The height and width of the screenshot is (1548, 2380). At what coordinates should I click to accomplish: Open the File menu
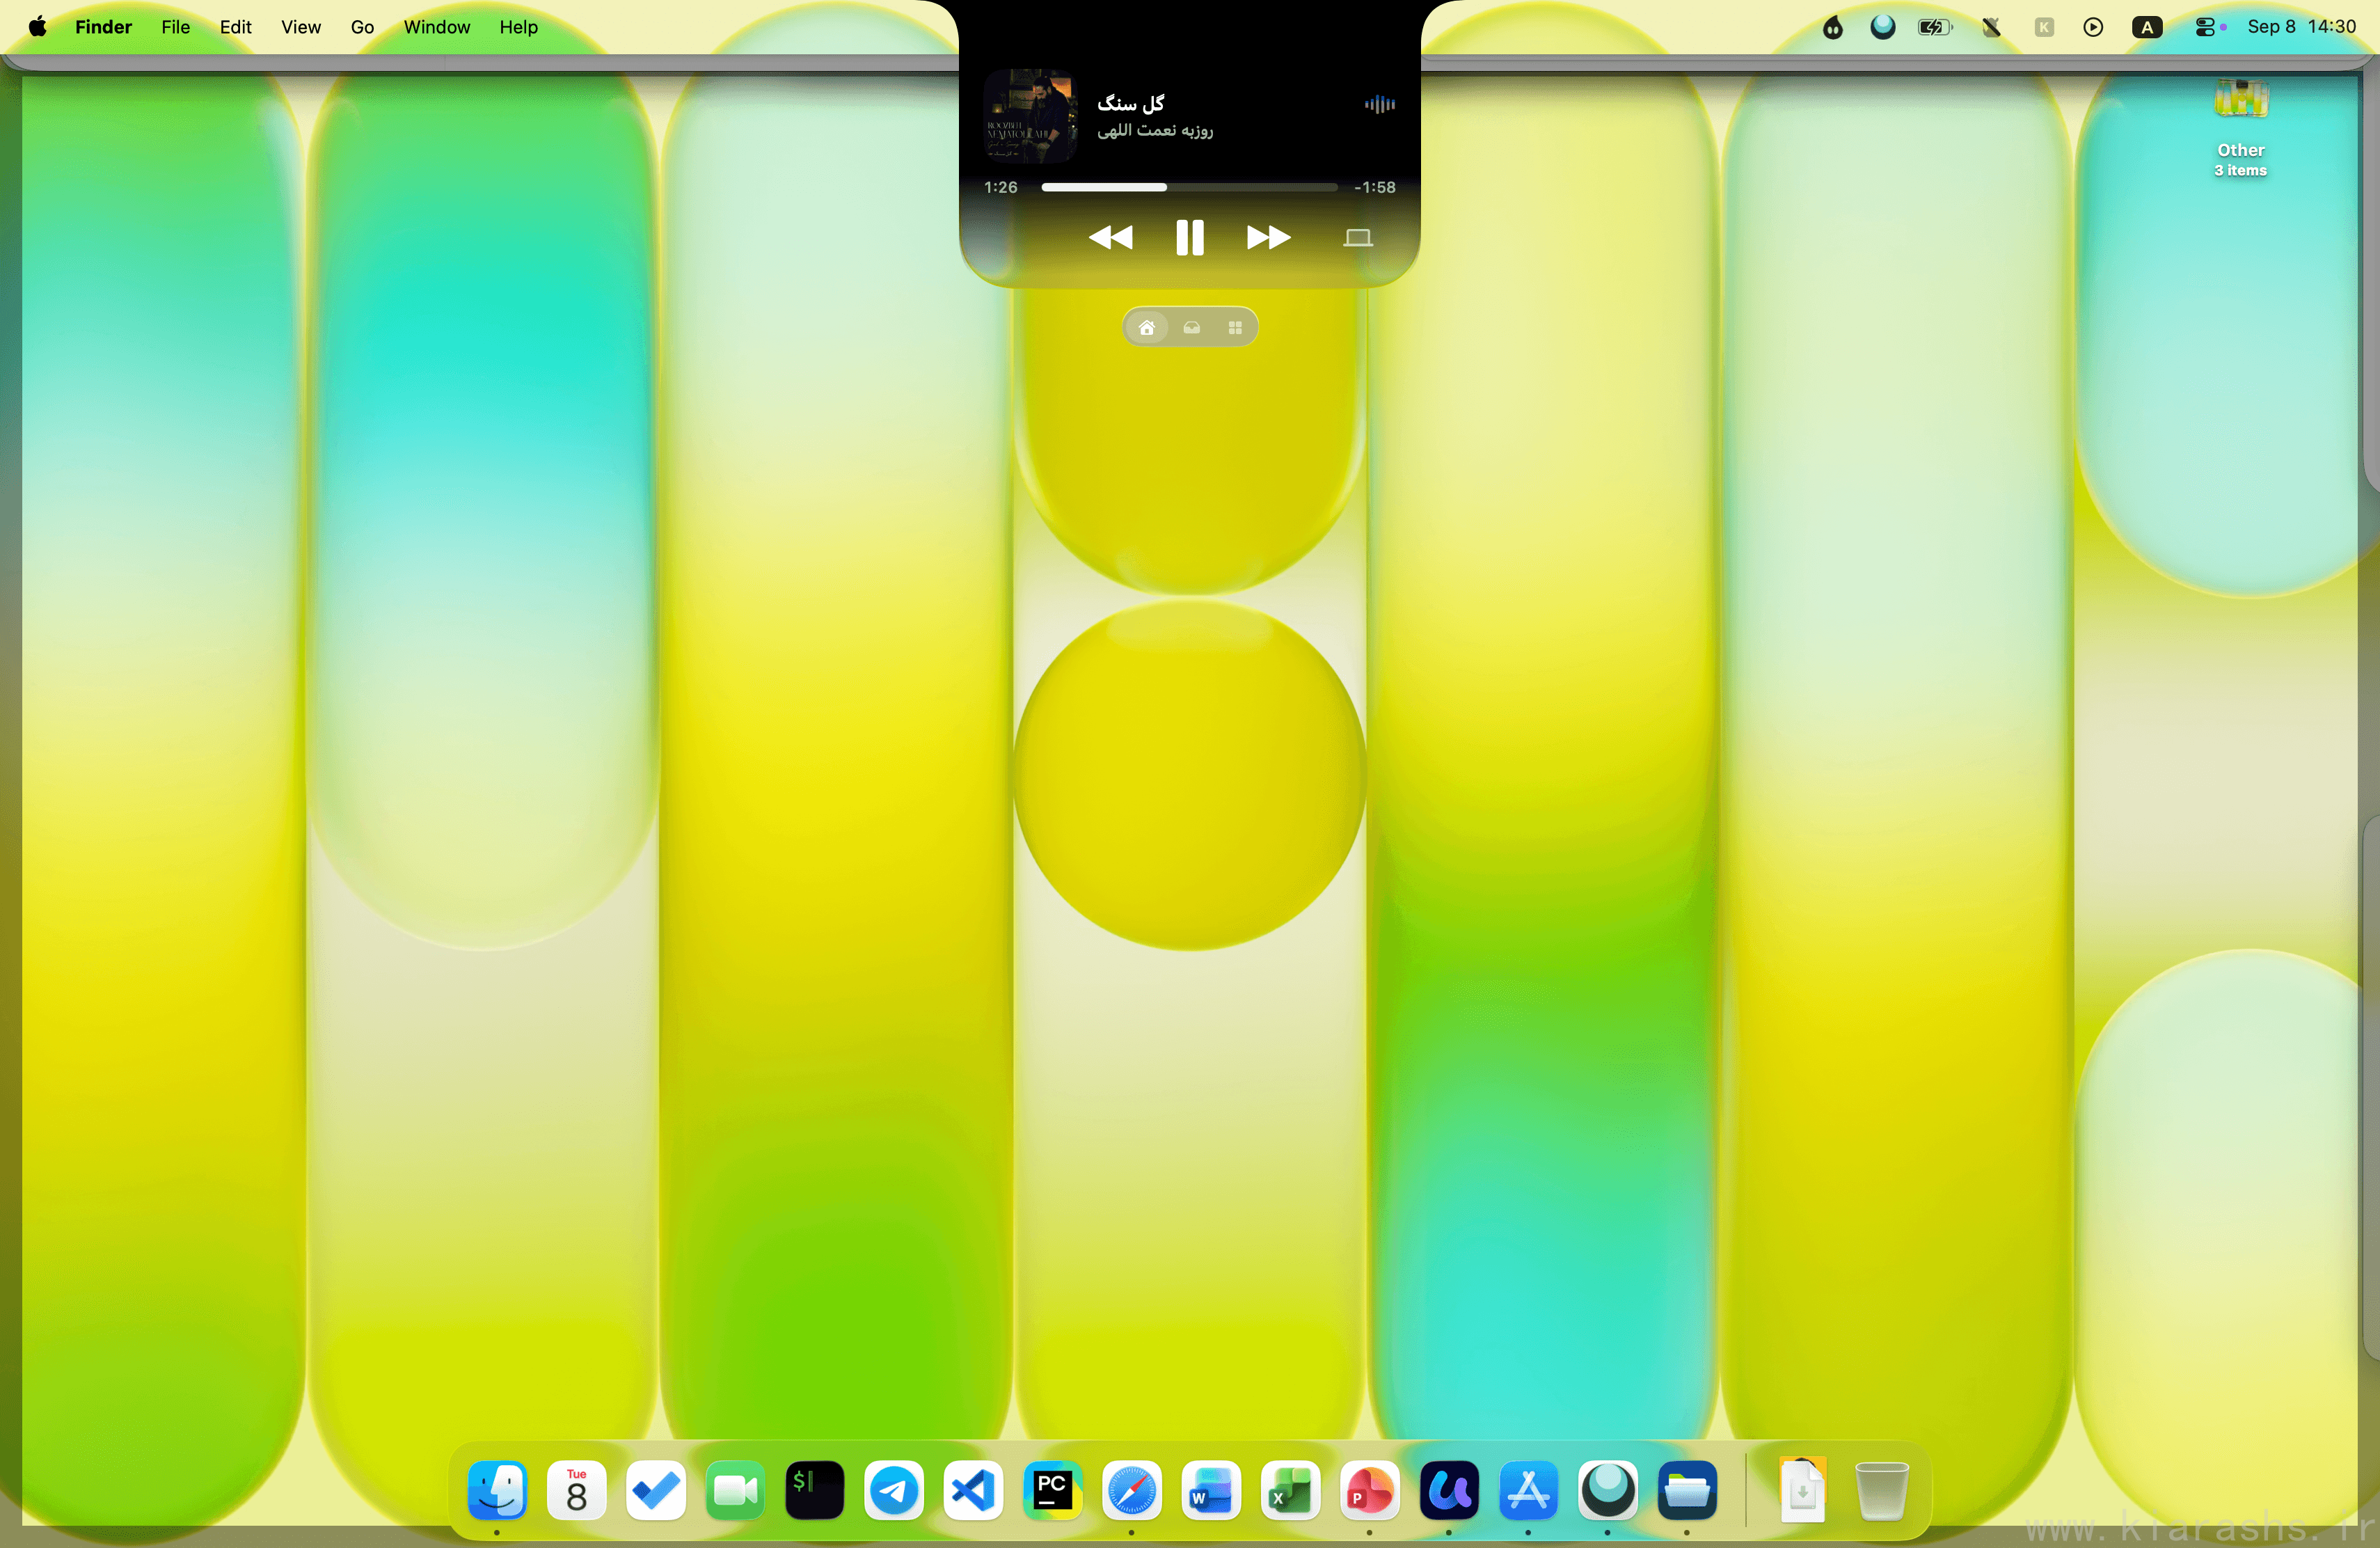175,27
